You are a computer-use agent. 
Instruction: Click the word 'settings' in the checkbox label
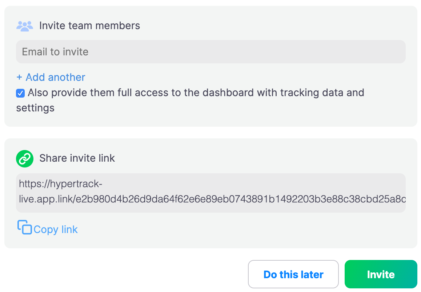click(x=35, y=108)
